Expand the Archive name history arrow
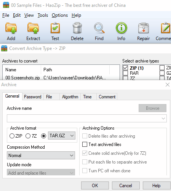The width and height of the screenshot is (171, 191). coord(163,119)
